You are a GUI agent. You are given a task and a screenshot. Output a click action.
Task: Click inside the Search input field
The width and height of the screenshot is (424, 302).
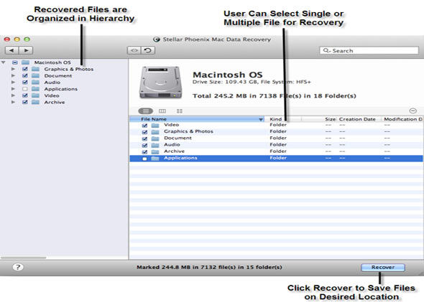(369, 50)
